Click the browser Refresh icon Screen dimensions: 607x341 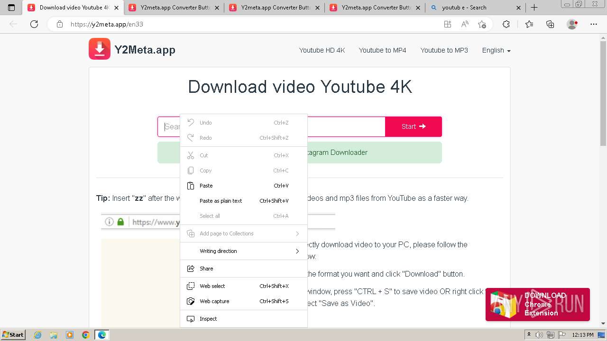coord(34,24)
